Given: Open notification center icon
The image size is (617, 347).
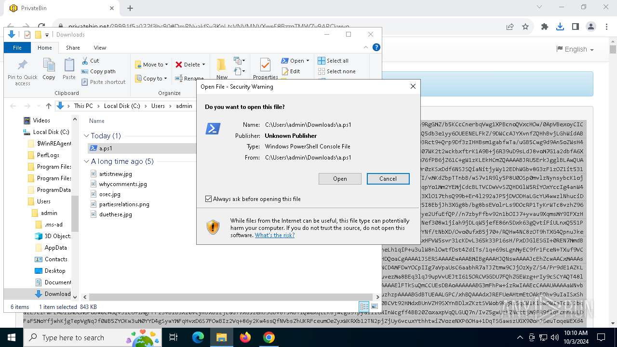Looking at the screenshot, I should coord(601,337).
